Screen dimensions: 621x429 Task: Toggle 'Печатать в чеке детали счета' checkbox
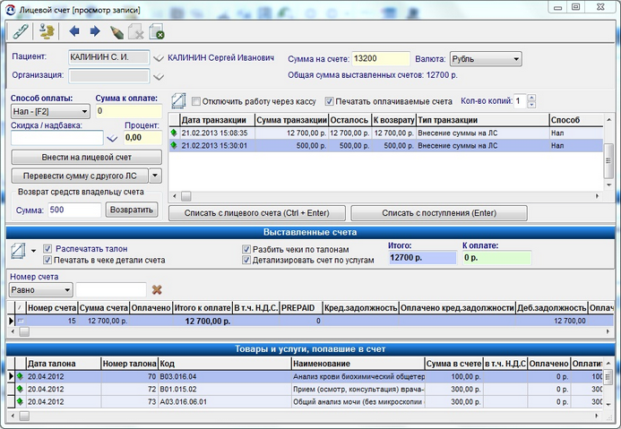click(x=47, y=260)
